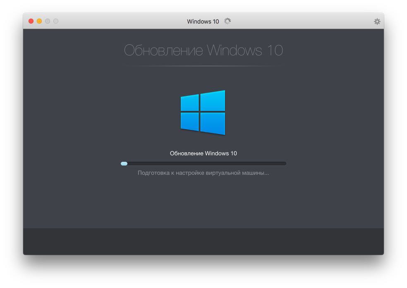Click the update progress bar

pos(203,163)
